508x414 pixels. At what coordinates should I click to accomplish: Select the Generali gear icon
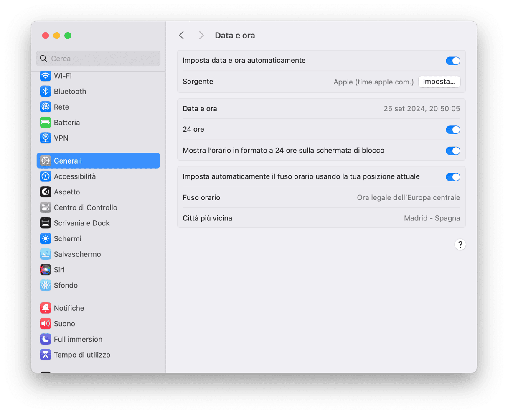pos(46,161)
